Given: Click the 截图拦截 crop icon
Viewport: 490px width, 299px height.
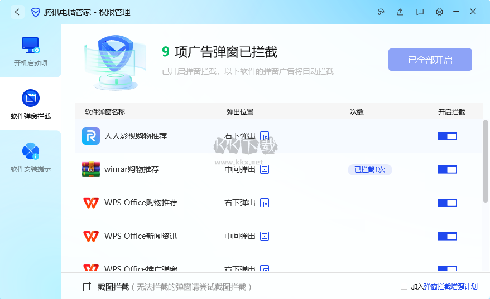Looking at the screenshot, I should coord(87,287).
